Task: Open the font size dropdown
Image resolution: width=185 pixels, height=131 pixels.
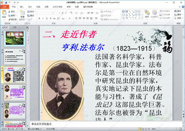Action: coord(60,13)
